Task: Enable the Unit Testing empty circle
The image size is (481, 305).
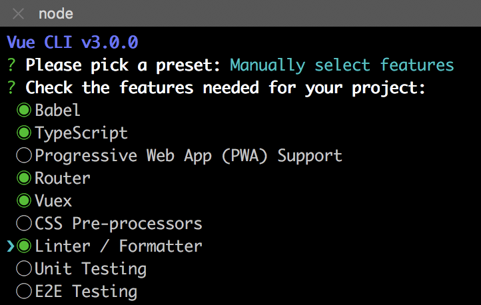Action: coord(24,268)
